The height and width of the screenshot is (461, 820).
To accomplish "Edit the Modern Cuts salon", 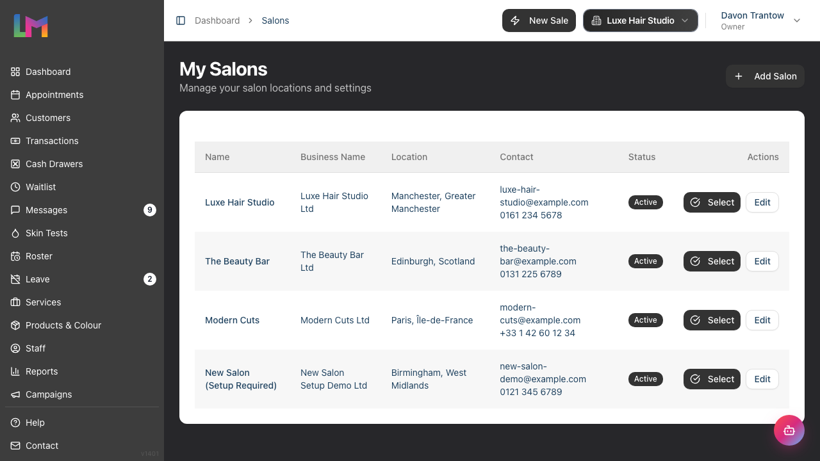I will click(762, 320).
